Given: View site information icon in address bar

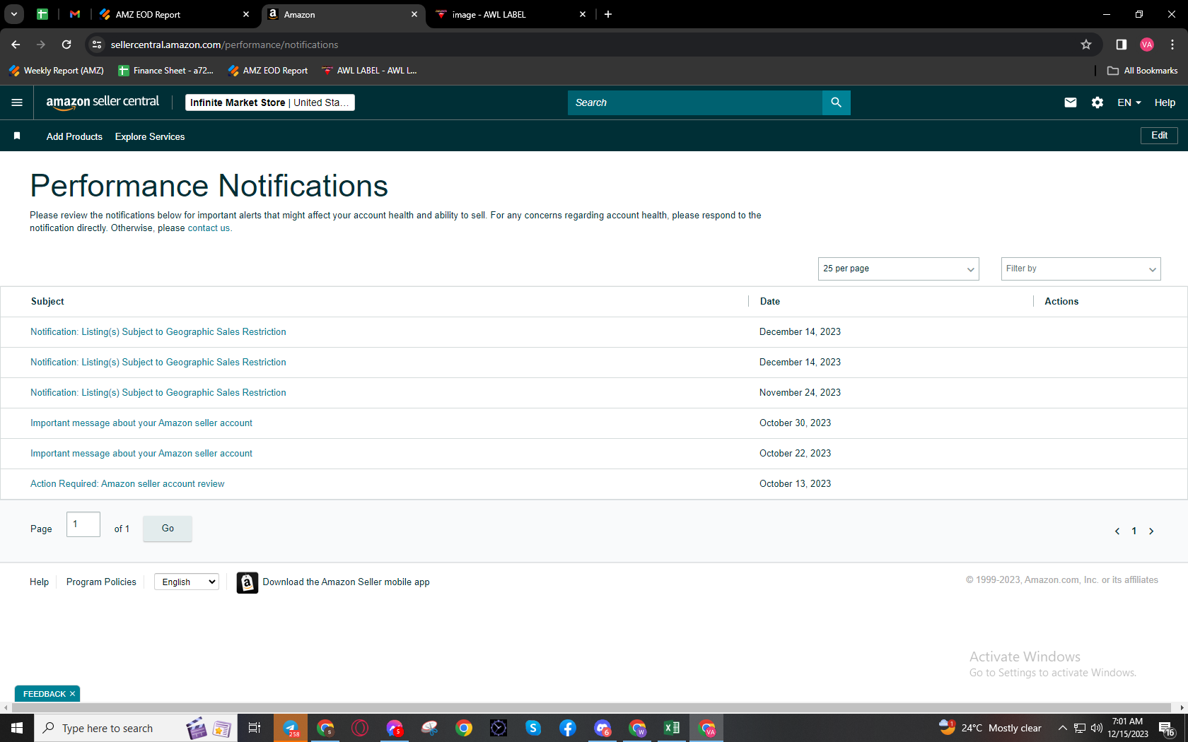Looking at the screenshot, I should (97, 45).
